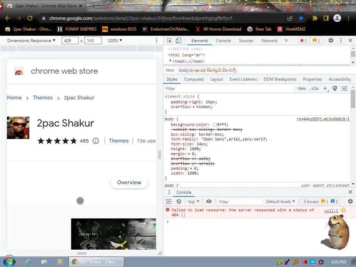
Task: Expand the overflow hidden shorthand
Action: point(194,107)
